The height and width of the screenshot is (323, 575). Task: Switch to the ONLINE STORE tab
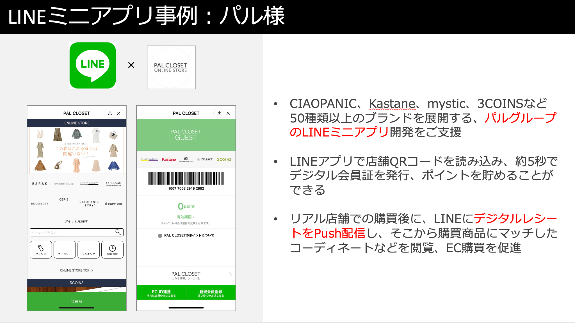(x=76, y=123)
